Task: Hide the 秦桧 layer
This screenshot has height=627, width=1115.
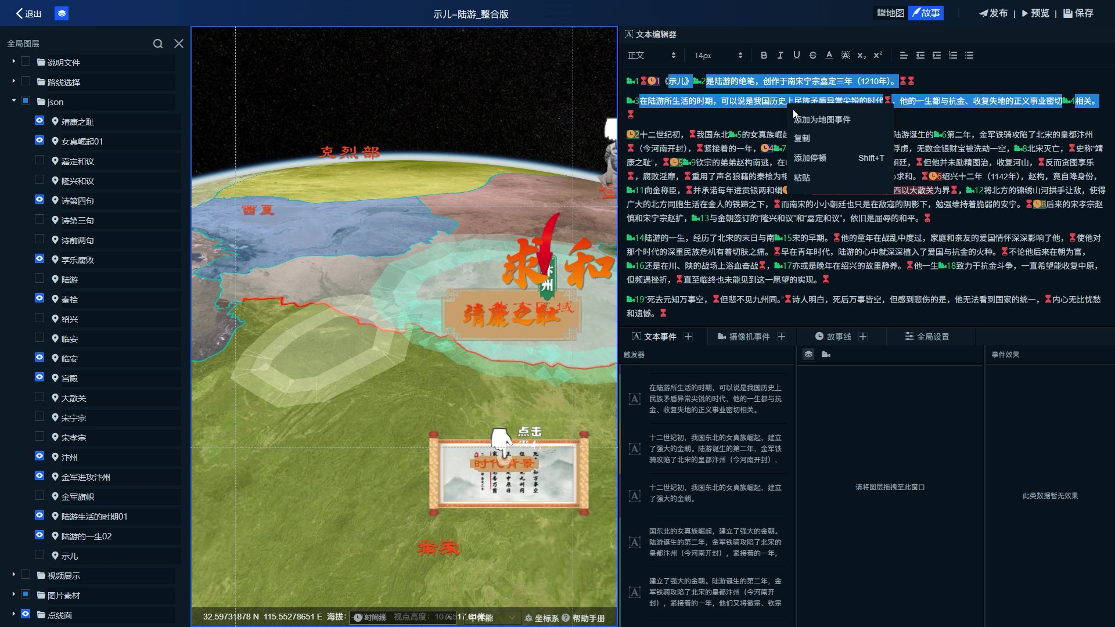Action: coord(39,298)
